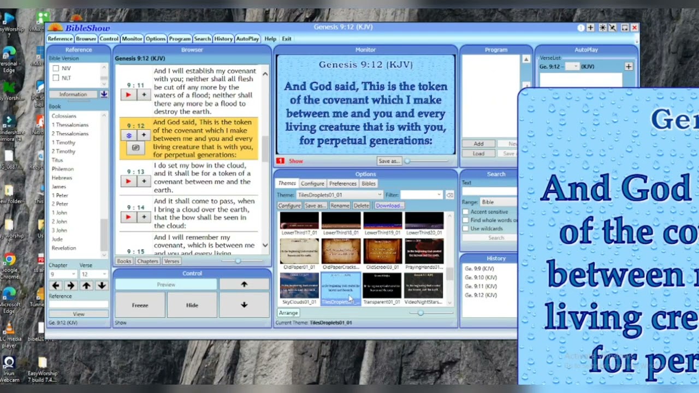Enable the NIV Bible version checkbox
699x393 pixels.
pos(56,69)
